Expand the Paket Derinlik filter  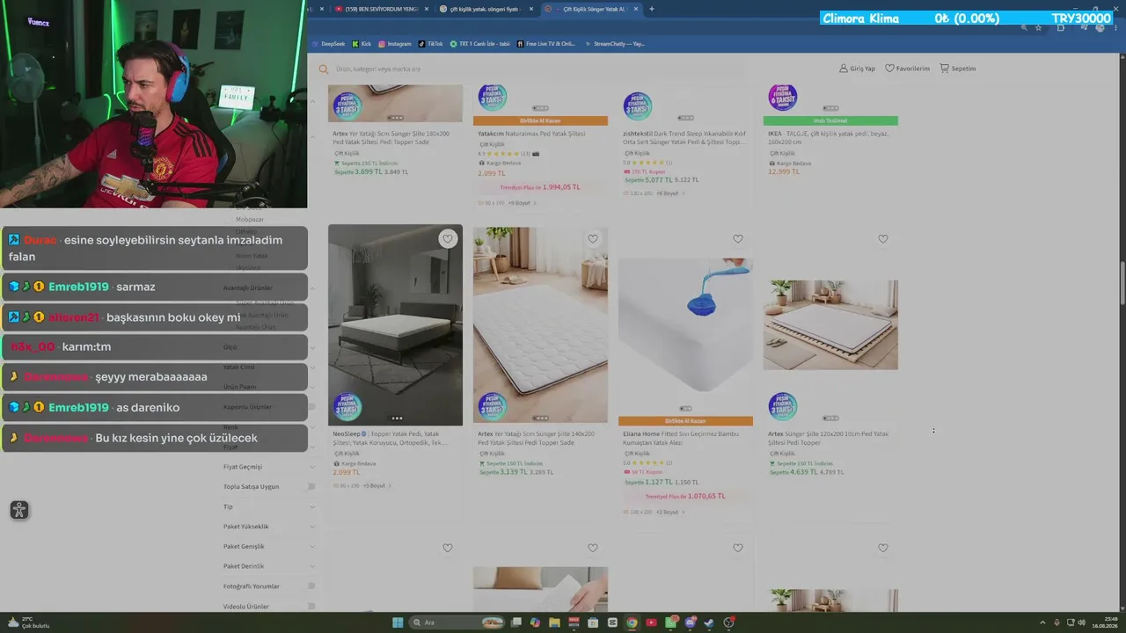click(x=268, y=566)
